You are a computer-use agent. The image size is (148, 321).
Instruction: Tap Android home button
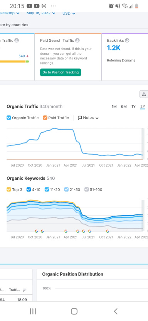(74, 311)
